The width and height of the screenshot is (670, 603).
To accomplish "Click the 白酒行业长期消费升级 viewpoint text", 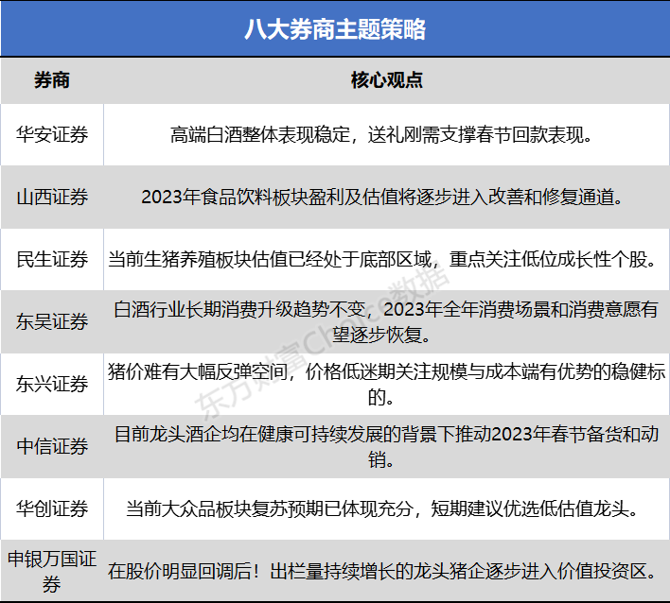I will pos(386,321).
